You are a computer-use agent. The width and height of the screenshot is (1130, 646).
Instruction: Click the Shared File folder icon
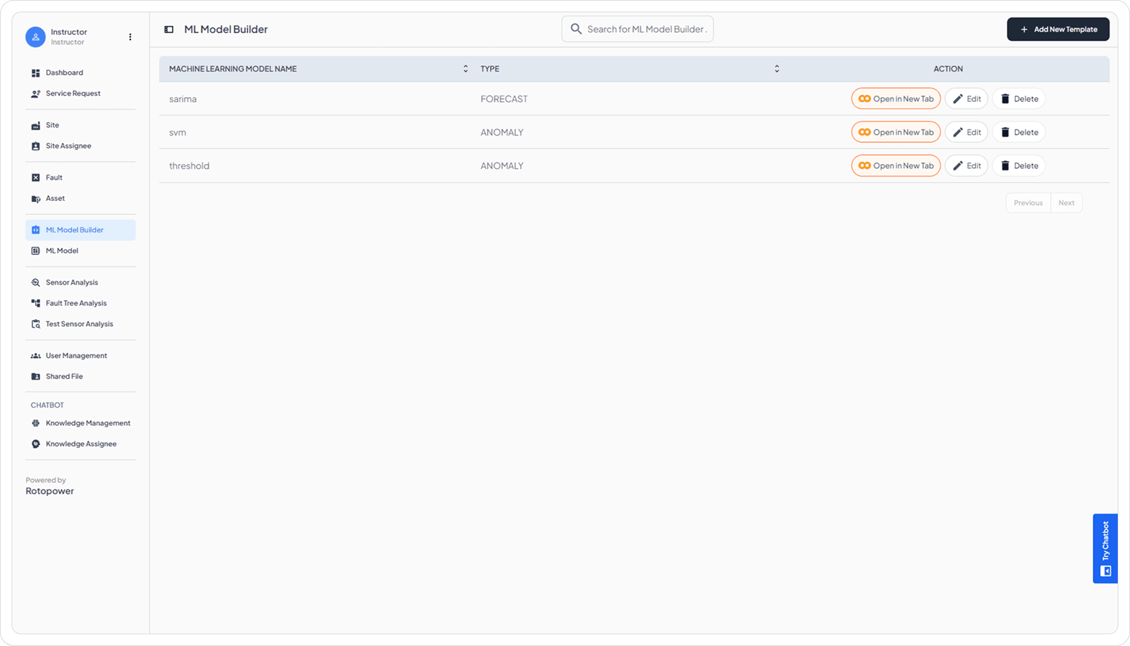click(36, 377)
